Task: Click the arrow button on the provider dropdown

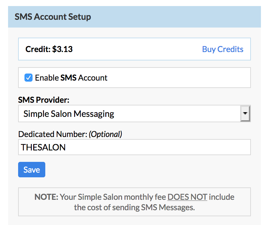Action: [x=246, y=114]
